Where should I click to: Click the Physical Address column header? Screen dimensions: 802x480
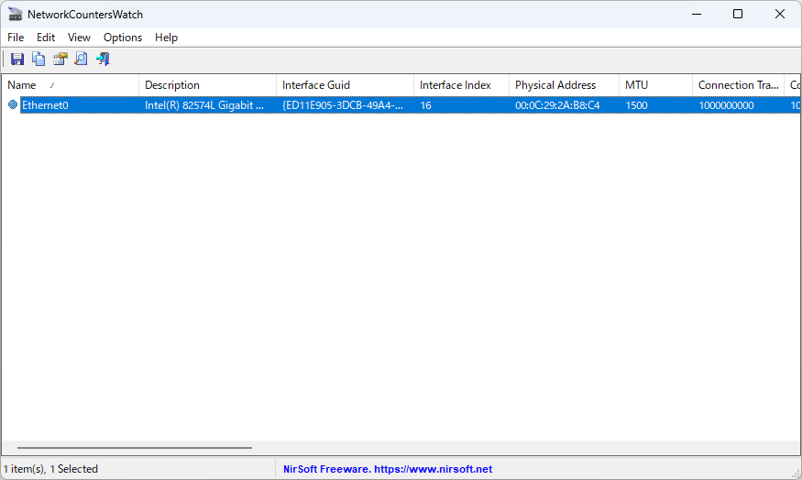(x=564, y=85)
